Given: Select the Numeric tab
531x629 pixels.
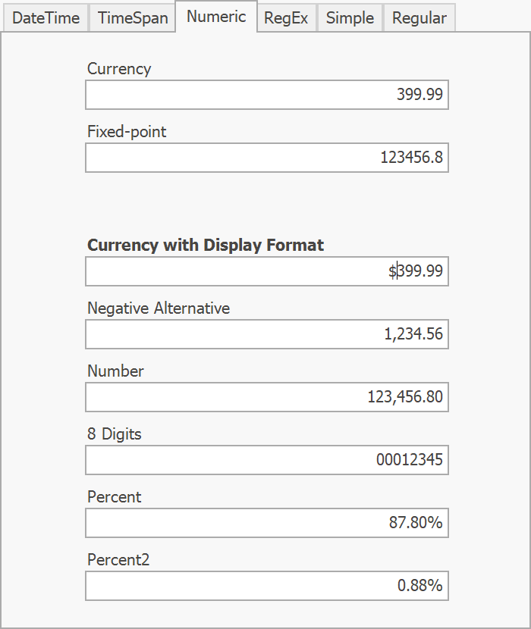Looking at the screenshot, I should tap(216, 17).
